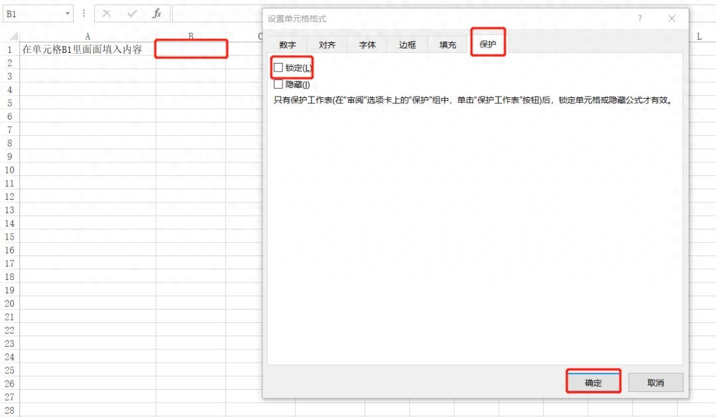The height and width of the screenshot is (417, 716).
Task: Select row 1 header
Action: [x=9, y=49]
